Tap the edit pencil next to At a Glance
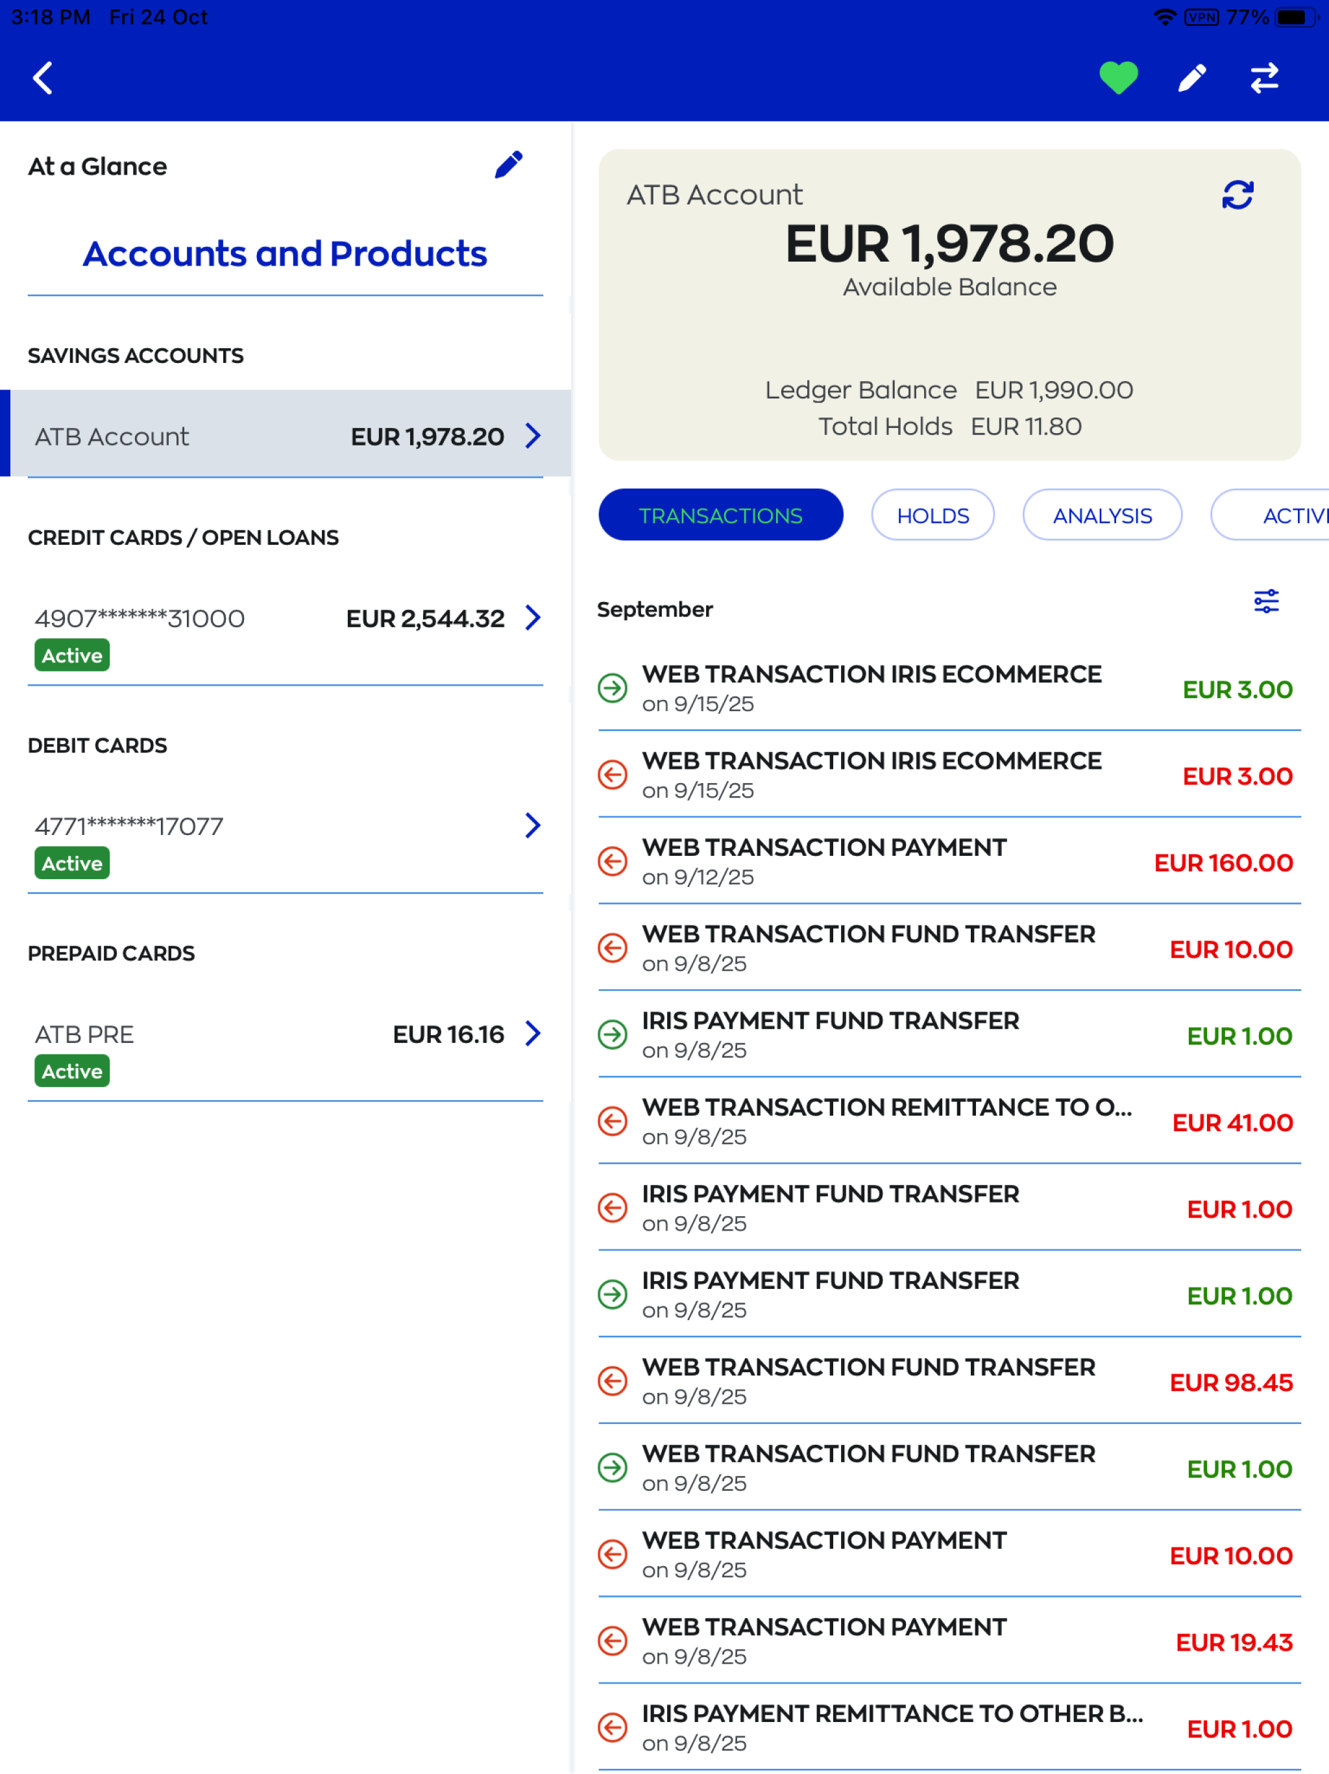 pos(510,164)
